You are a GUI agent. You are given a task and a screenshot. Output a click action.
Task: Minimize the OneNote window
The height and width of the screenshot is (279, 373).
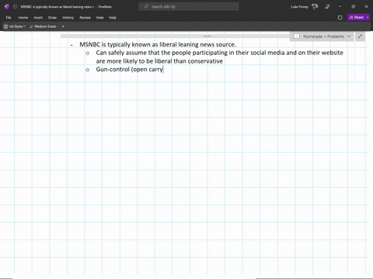(340, 7)
